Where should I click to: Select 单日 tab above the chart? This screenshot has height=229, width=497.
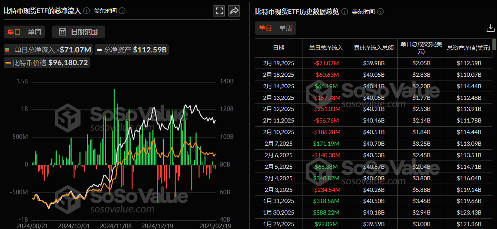tap(14, 32)
